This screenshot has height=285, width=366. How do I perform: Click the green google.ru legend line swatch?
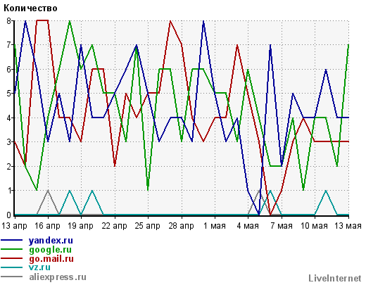tap(12, 249)
